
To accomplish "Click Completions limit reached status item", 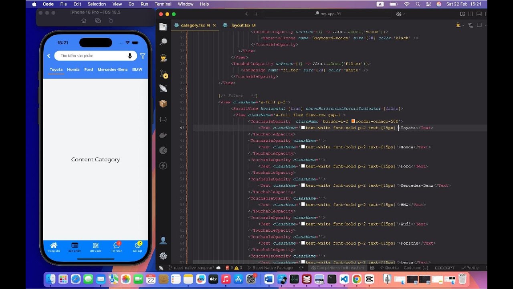I will (337, 268).
